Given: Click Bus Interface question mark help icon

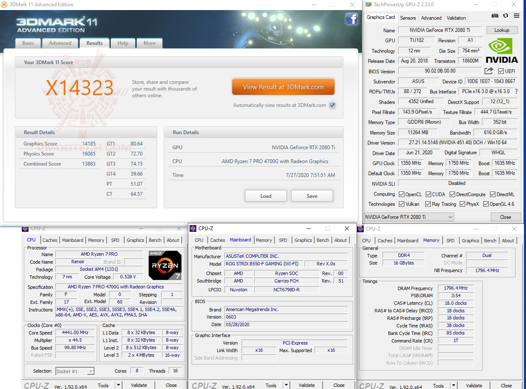Looking at the screenshot, I should pyautogui.click(x=516, y=91).
